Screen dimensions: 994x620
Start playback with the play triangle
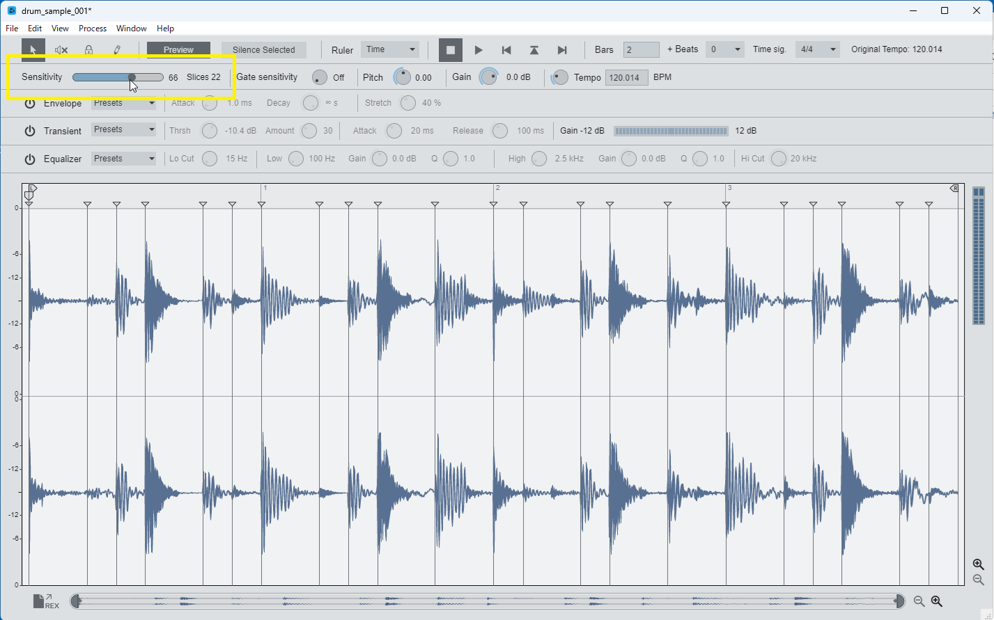[x=479, y=50]
